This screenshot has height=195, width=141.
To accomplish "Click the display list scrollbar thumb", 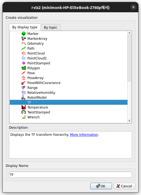I will (129, 58).
